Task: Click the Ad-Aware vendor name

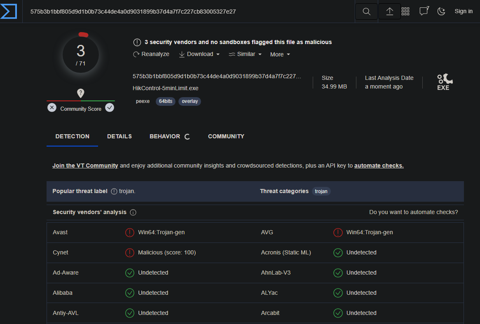Action: [x=66, y=273]
